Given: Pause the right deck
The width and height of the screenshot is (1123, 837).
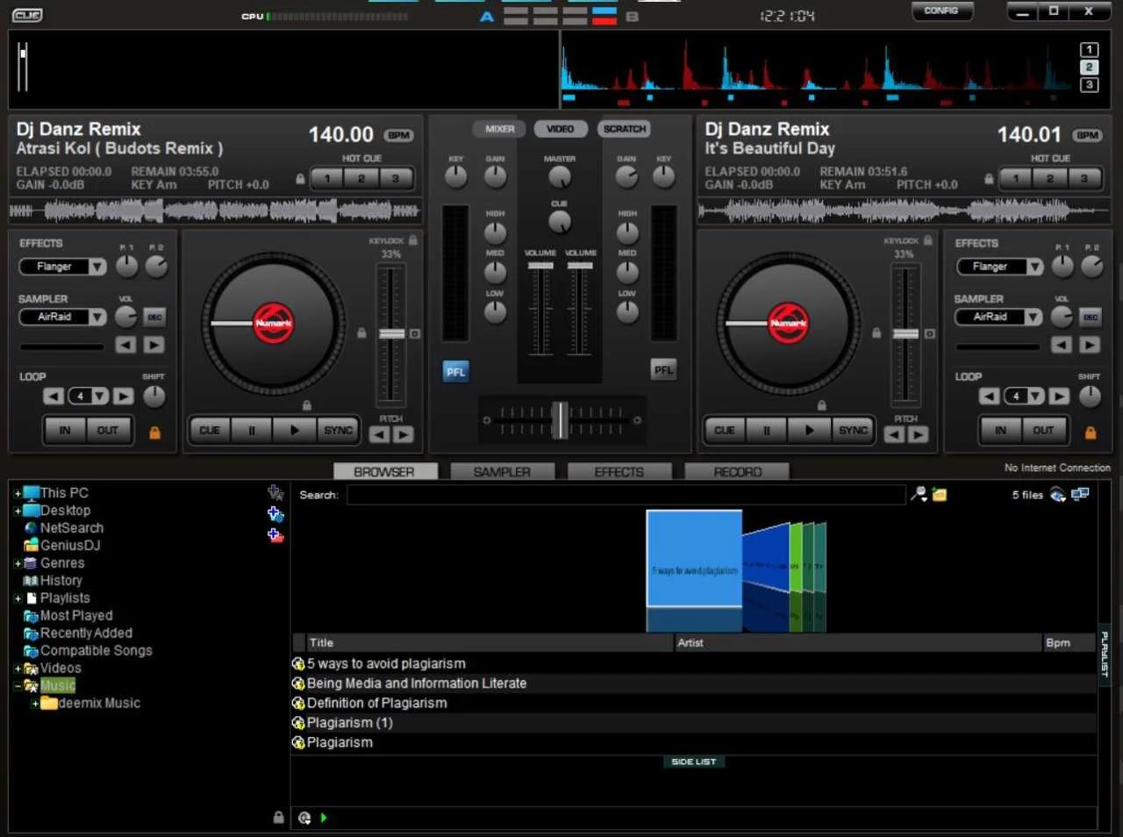Looking at the screenshot, I should pos(767,430).
